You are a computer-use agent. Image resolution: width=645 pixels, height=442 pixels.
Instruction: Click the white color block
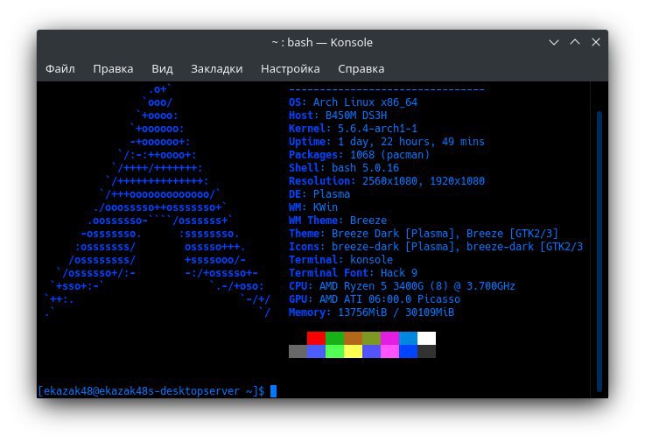click(x=426, y=339)
